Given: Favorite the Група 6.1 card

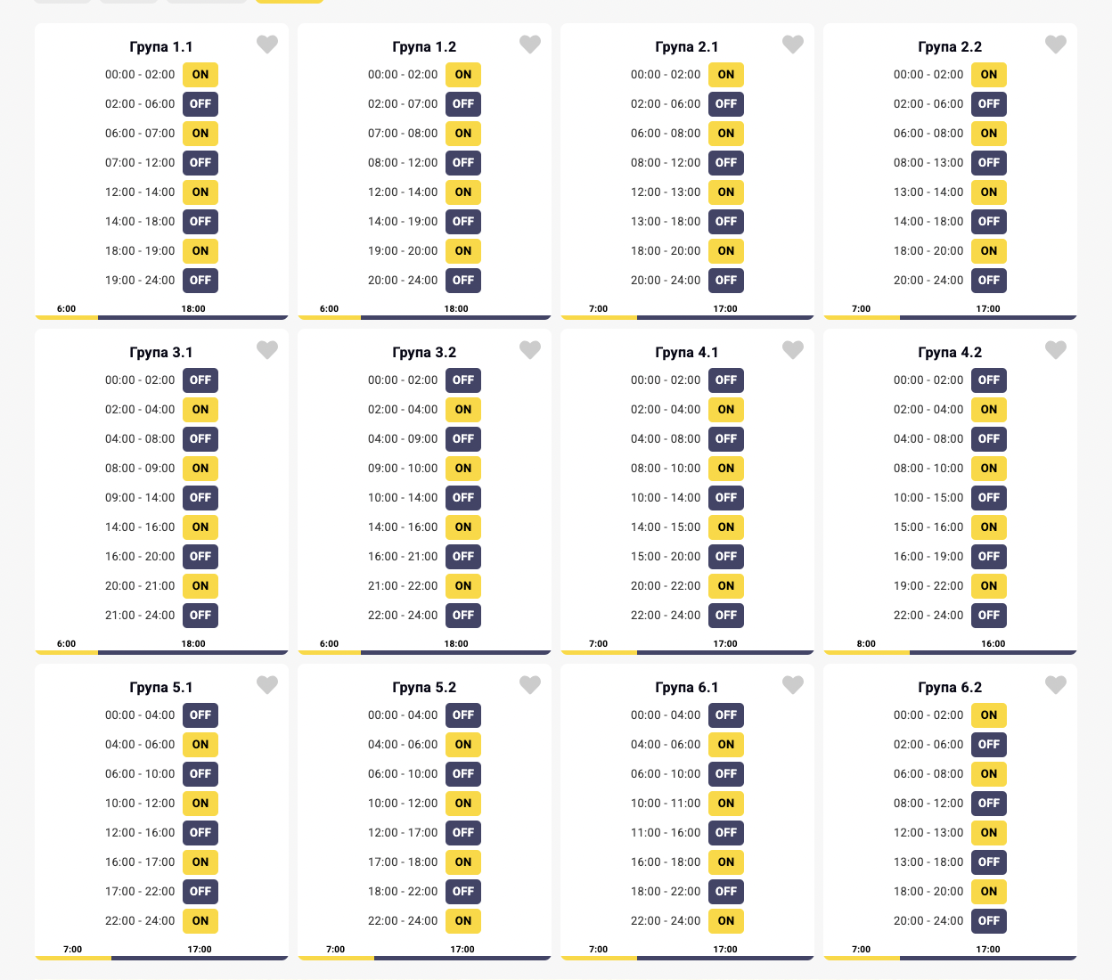Looking at the screenshot, I should (793, 685).
